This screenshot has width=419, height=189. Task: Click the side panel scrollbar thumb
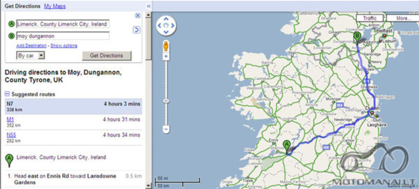click(x=148, y=39)
